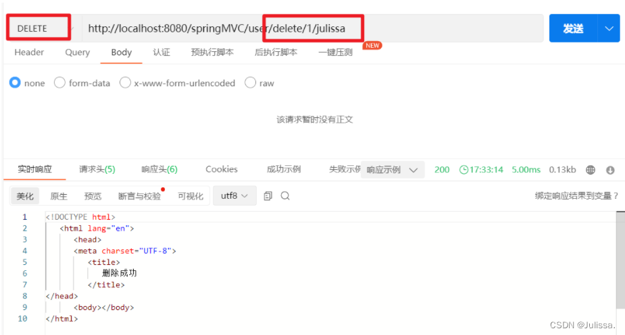
Task: Open the 响应头(6) response headers tab
Action: [x=159, y=169]
